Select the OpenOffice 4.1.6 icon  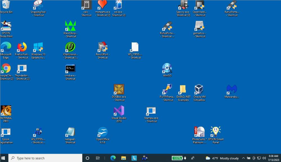[103, 135]
